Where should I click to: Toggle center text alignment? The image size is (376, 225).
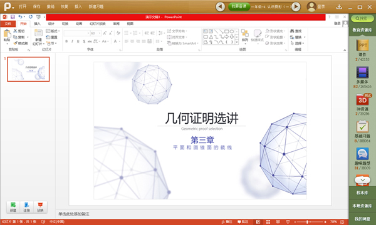tap(132, 41)
